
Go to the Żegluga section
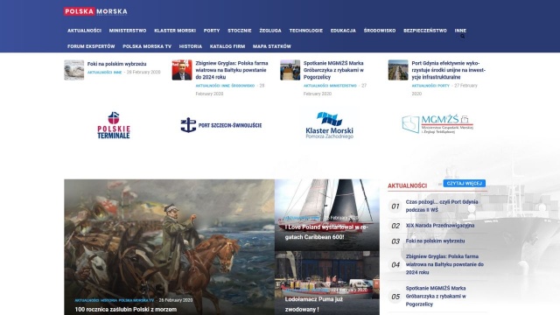pyautogui.click(x=270, y=31)
